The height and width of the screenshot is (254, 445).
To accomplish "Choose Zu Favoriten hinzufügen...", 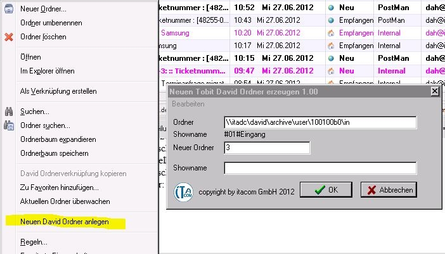I will point(60,187).
